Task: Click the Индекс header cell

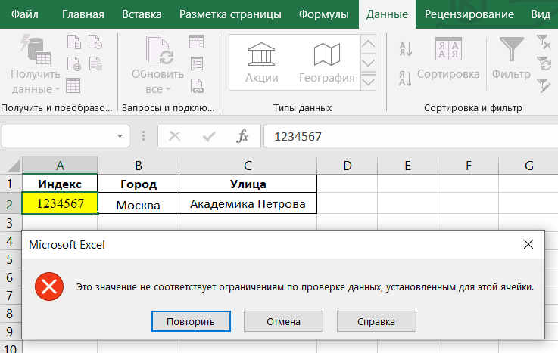Action: click(x=60, y=184)
